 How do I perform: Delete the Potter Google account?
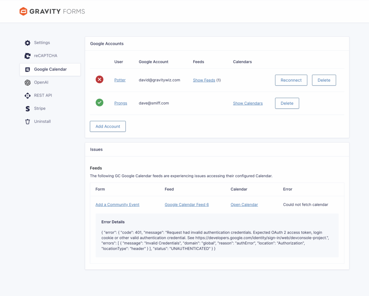(x=324, y=80)
